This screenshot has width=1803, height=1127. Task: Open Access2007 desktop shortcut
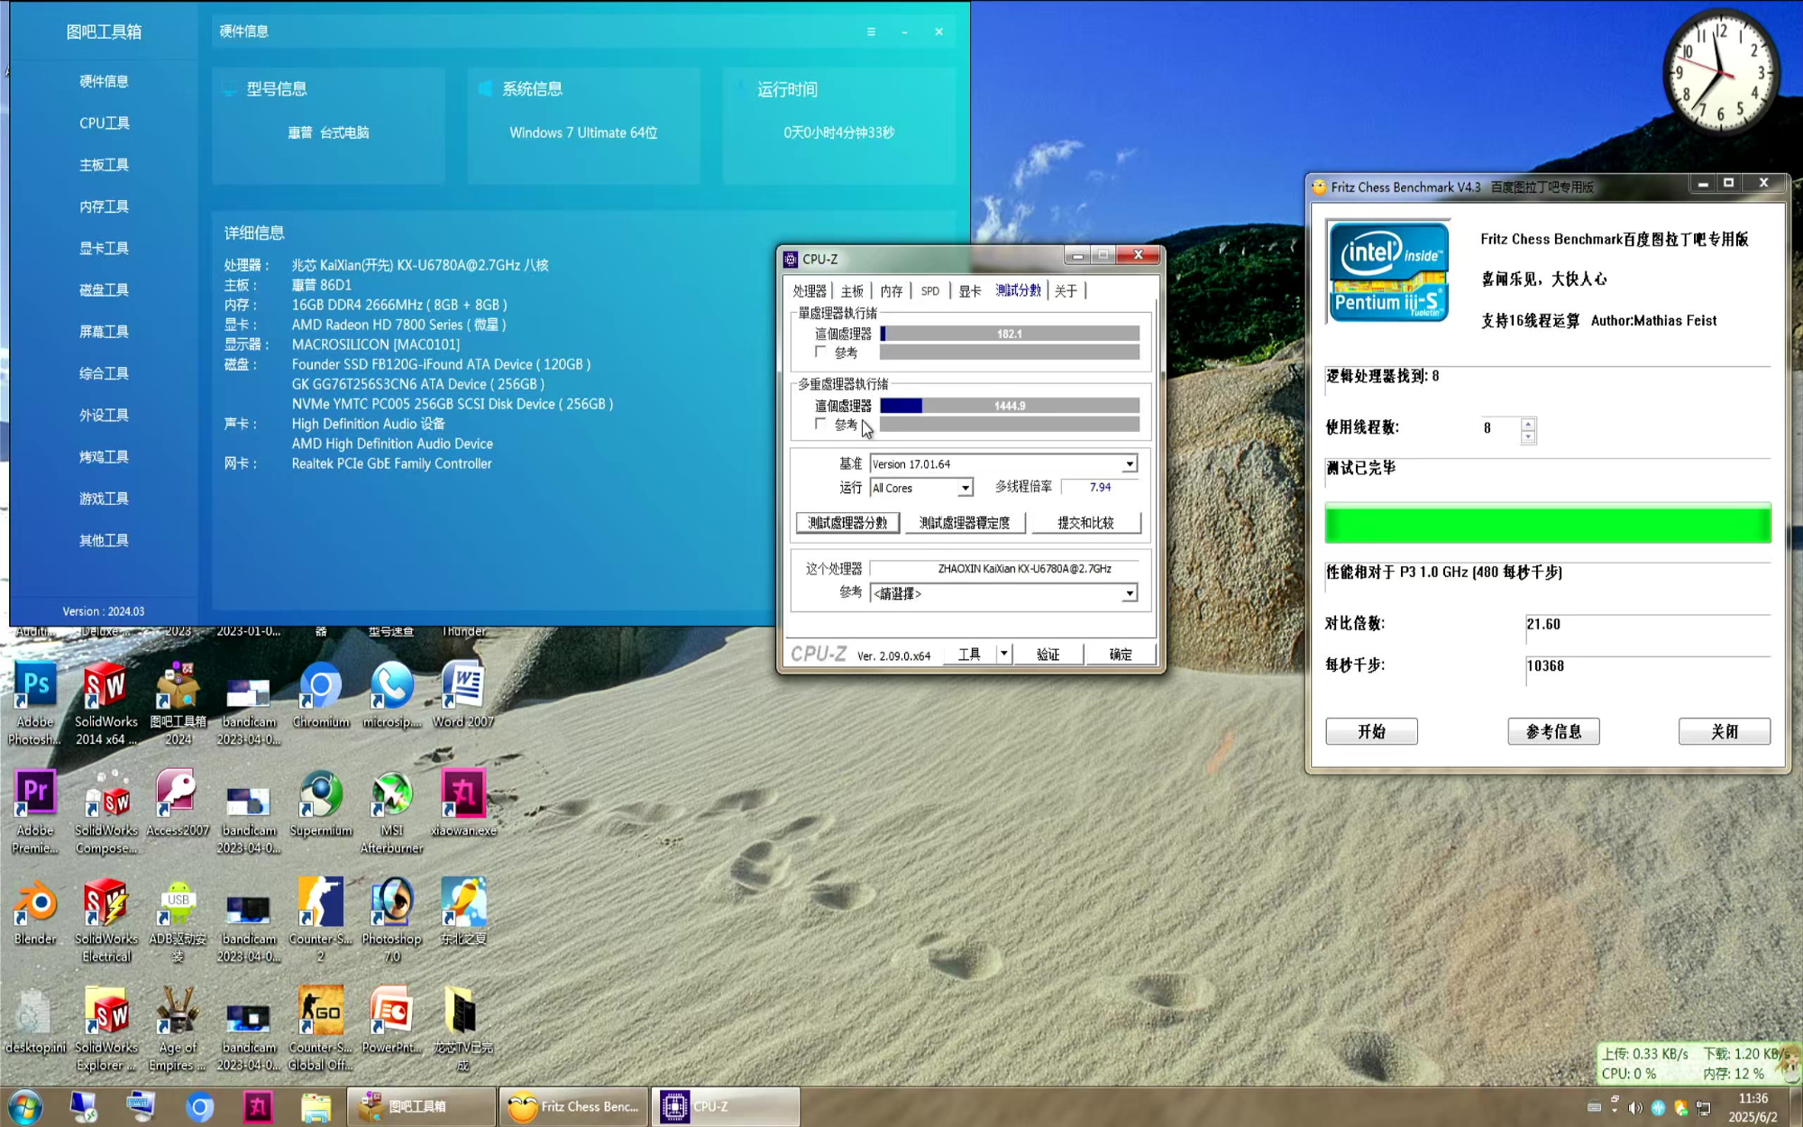pos(178,803)
